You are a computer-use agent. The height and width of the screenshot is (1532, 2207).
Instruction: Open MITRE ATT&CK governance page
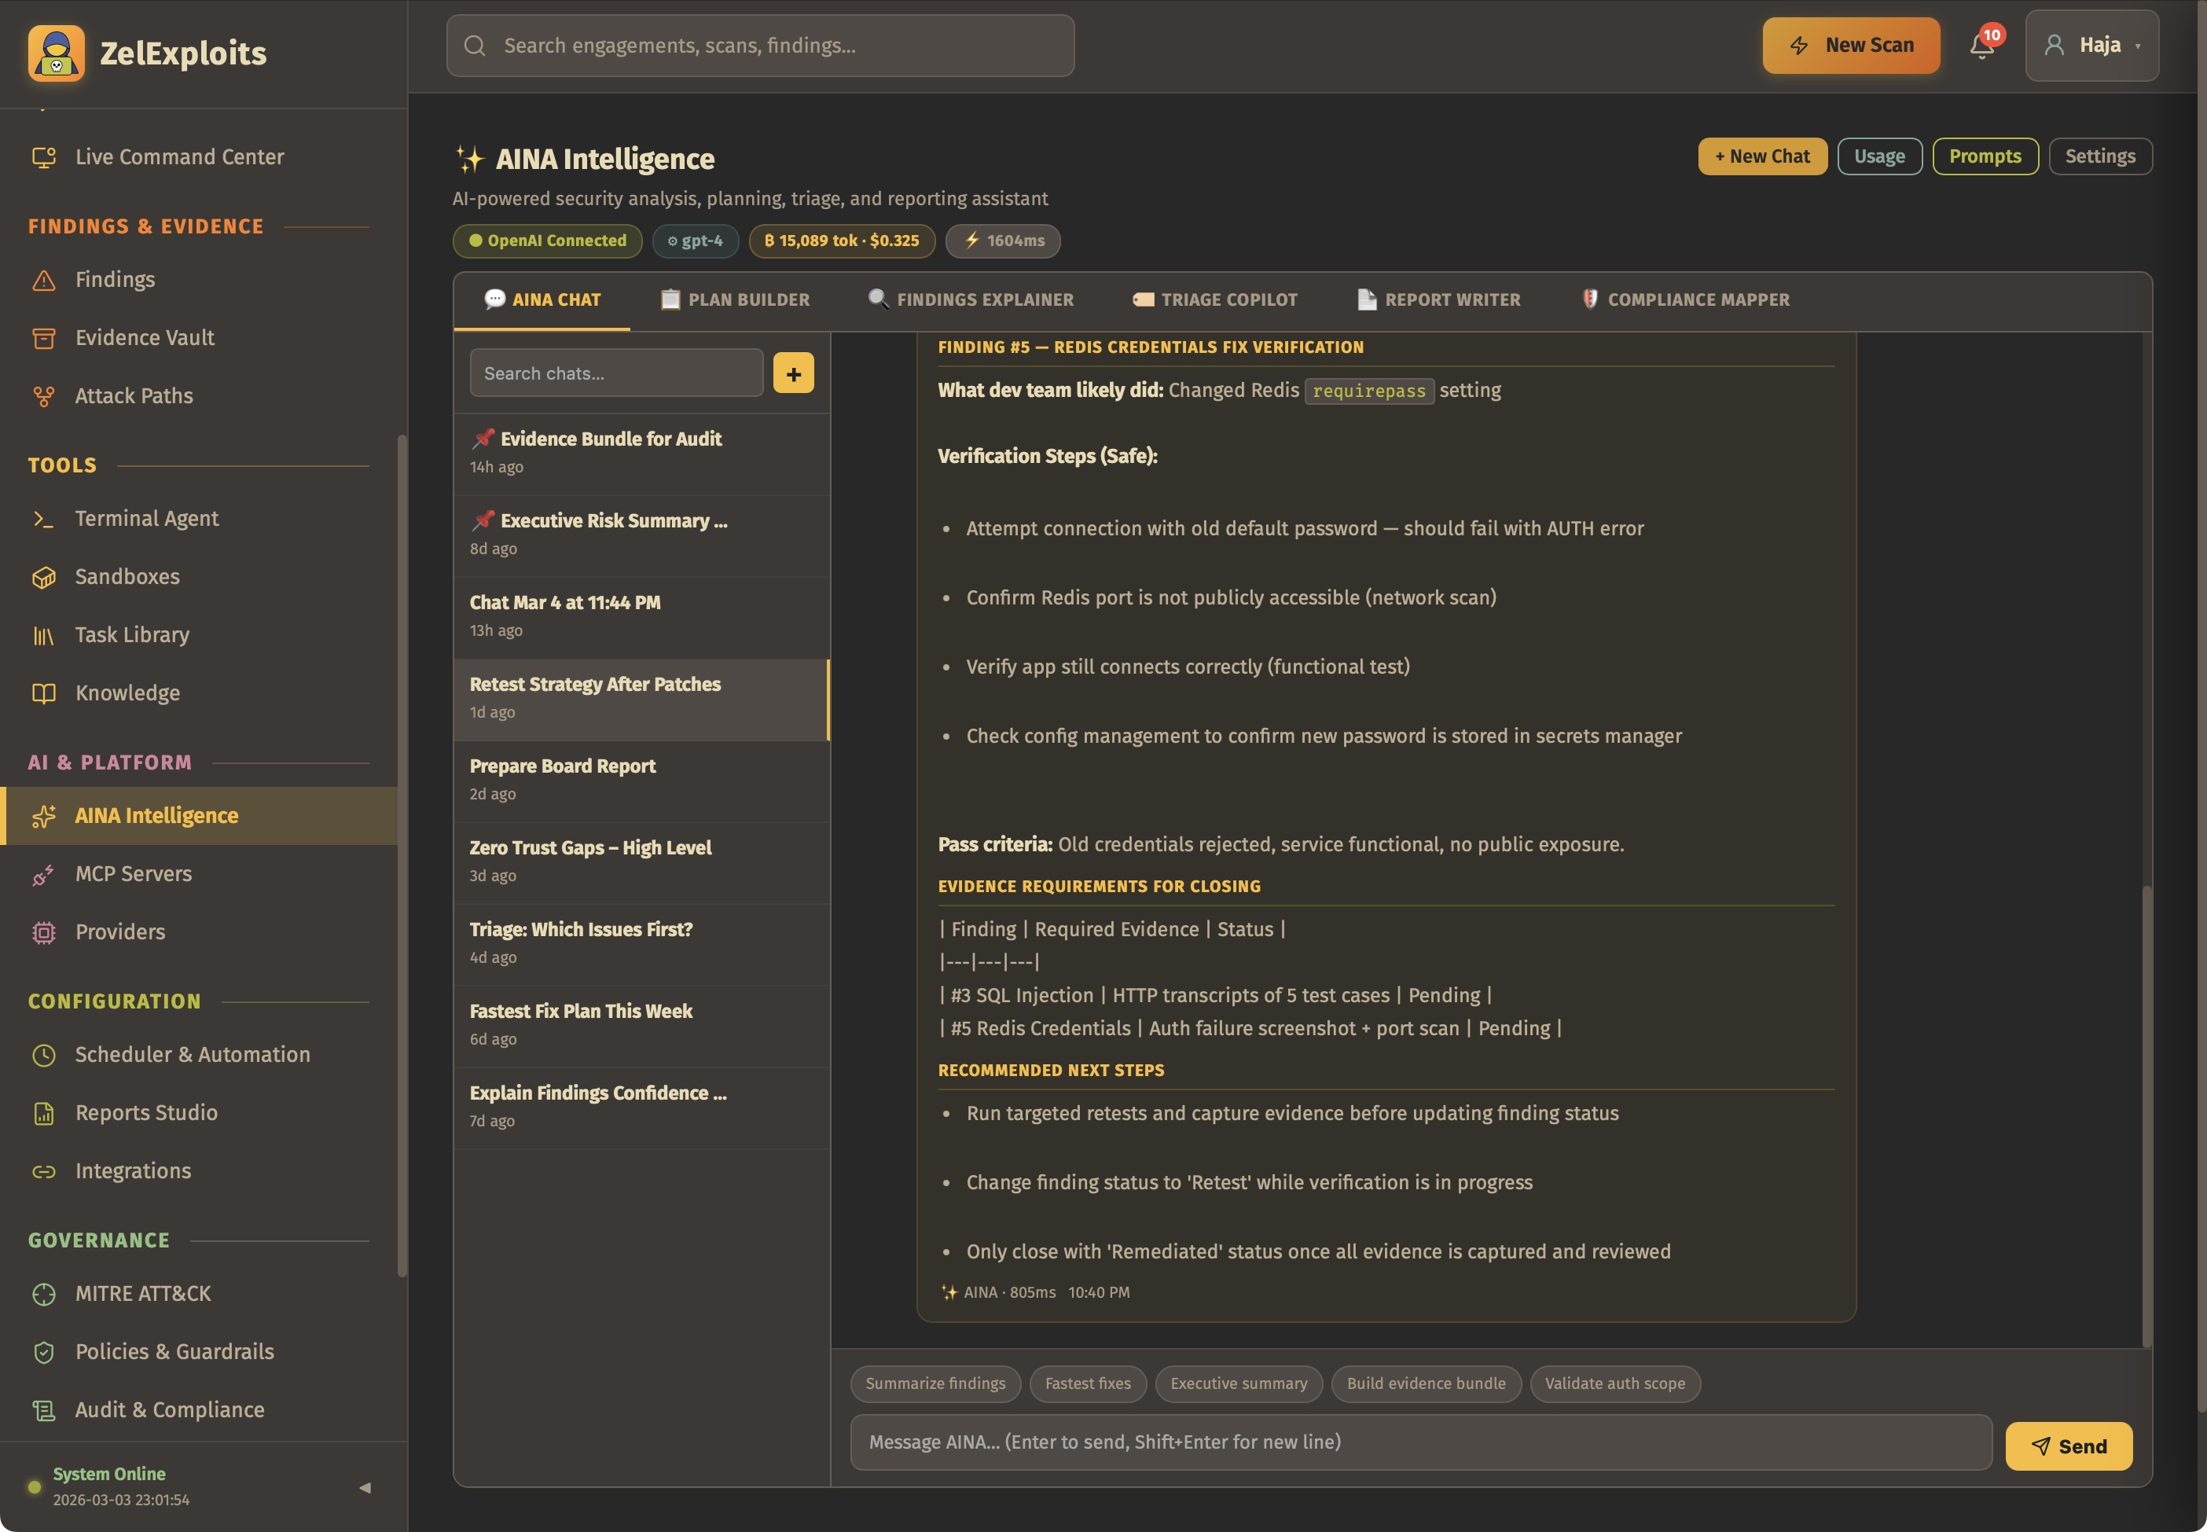point(143,1294)
